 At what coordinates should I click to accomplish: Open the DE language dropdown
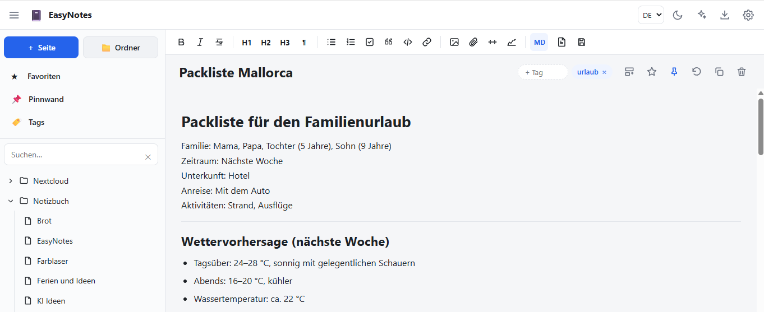tap(651, 15)
